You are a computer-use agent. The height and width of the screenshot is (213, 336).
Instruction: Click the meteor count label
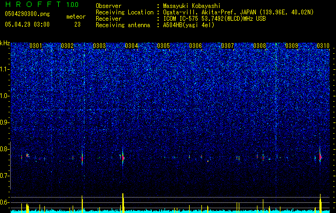[76, 17]
